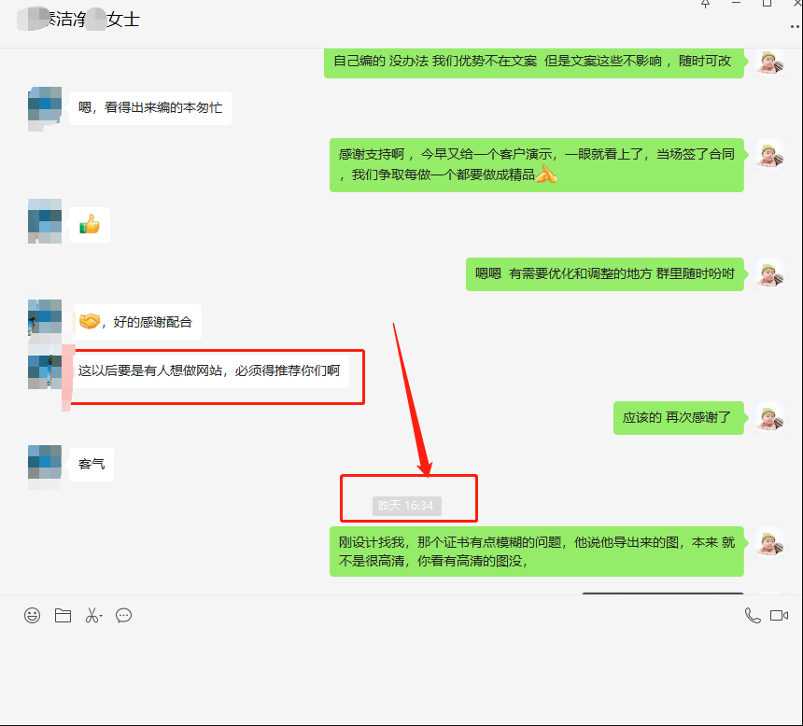
Task: Click the "昨天 16:34" timestamp label
Action: tap(406, 505)
